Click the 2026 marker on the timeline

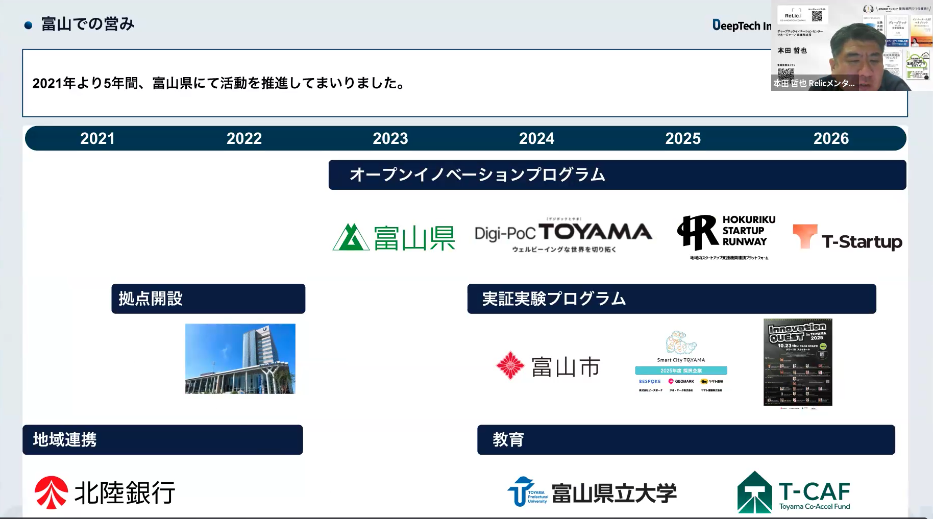click(x=831, y=138)
